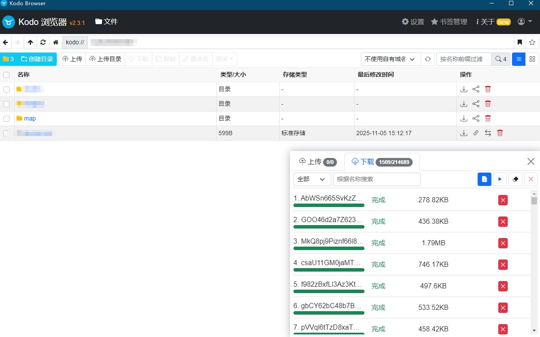Click the transfer list scrollbar thumb

[534, 201]
